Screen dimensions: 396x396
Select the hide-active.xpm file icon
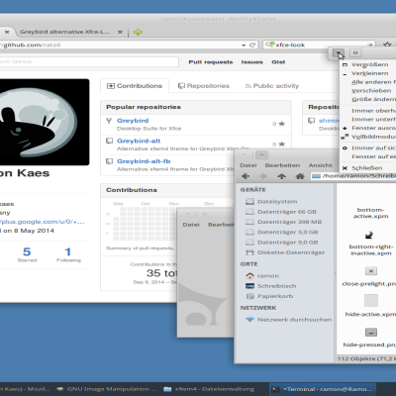click(371, 301)
